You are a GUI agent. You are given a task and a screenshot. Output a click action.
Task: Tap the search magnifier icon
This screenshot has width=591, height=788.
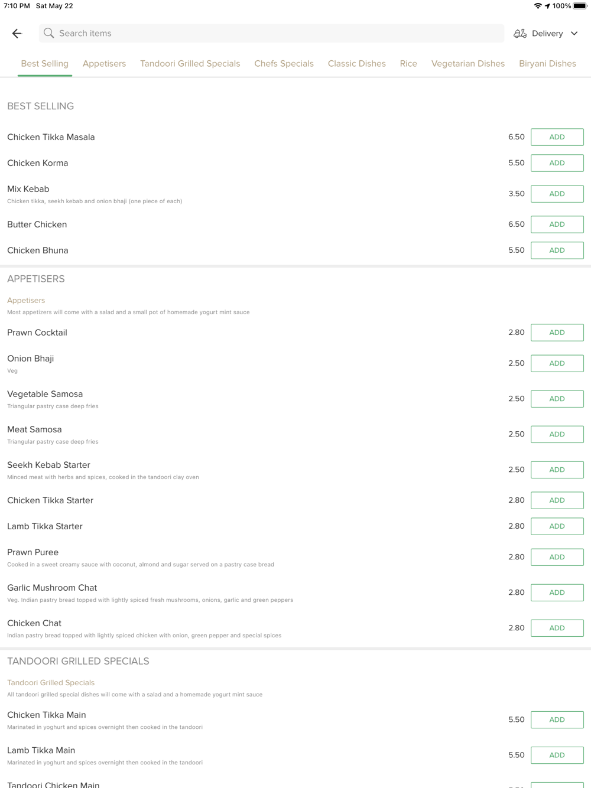pos(49,34)
